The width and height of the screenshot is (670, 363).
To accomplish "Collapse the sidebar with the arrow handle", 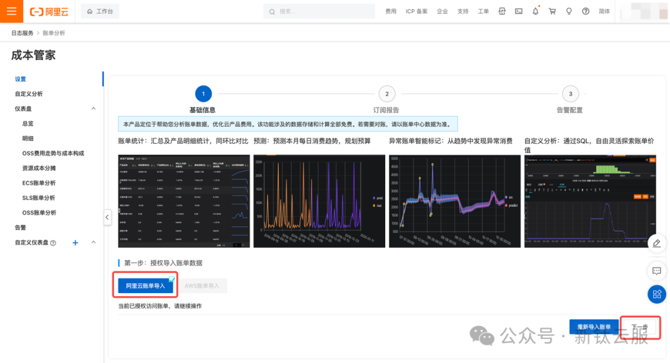I will point(107,217).
